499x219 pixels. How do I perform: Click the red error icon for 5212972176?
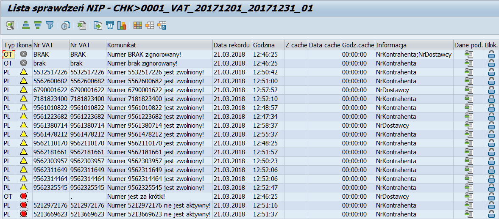[x=24, y=205]
